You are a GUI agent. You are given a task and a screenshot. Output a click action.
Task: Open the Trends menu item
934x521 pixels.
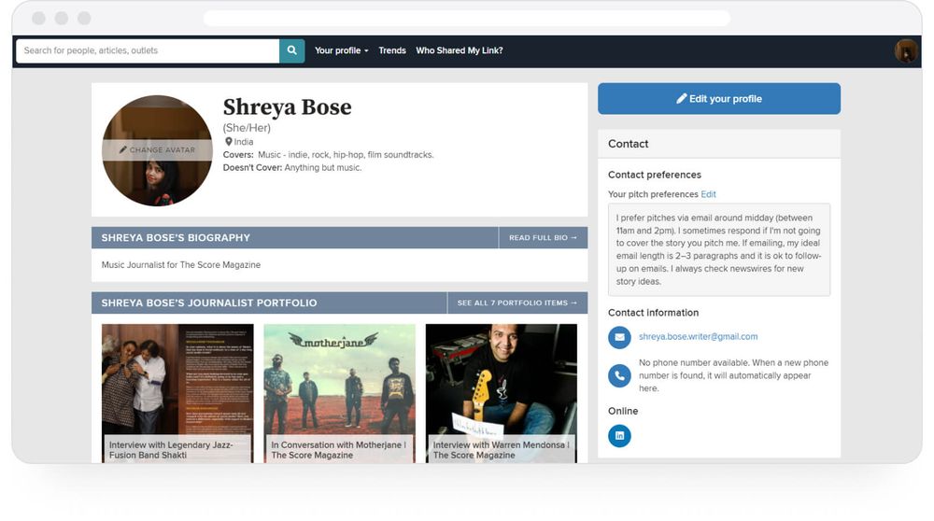(392, 50)
